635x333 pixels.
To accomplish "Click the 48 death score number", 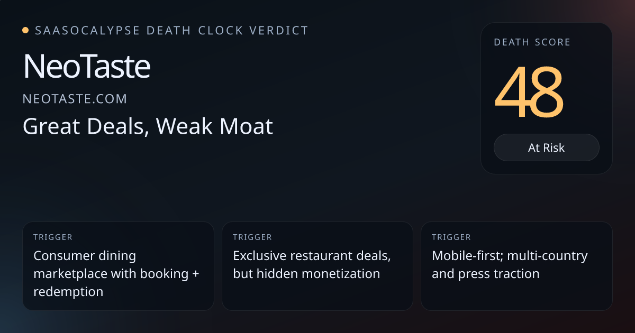I will [529, 92].
